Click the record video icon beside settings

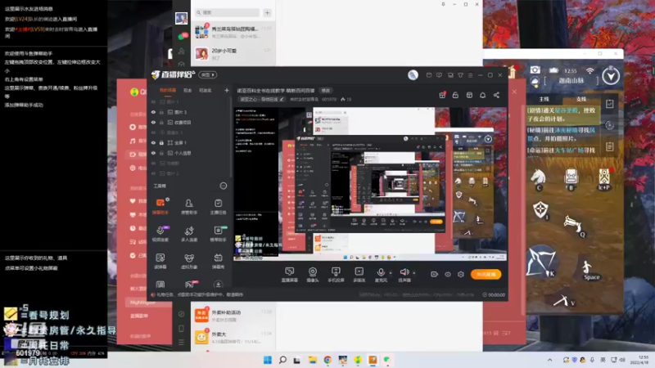pos(435,274)
